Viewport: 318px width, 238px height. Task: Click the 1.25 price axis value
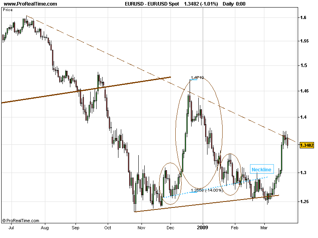click(x=304, y=202)
